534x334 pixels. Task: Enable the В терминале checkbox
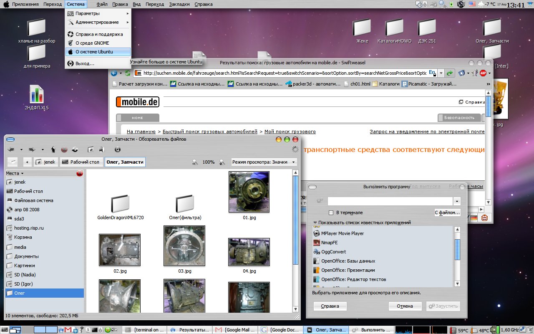[331, 213]
